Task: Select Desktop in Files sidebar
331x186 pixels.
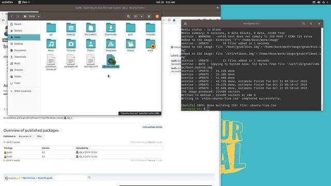Action: point(24,44)
